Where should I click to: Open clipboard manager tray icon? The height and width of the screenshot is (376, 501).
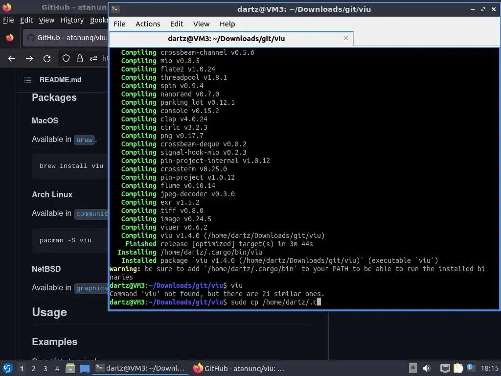pyautogui.click(x=458, y=368)
